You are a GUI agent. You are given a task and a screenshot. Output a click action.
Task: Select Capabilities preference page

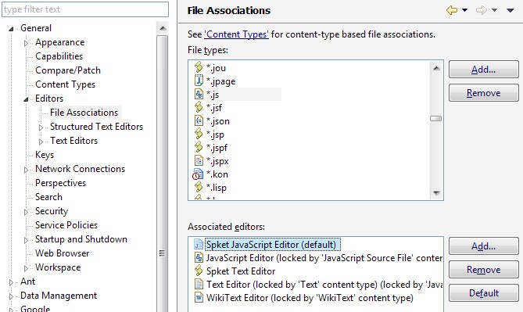coord(59,56)
